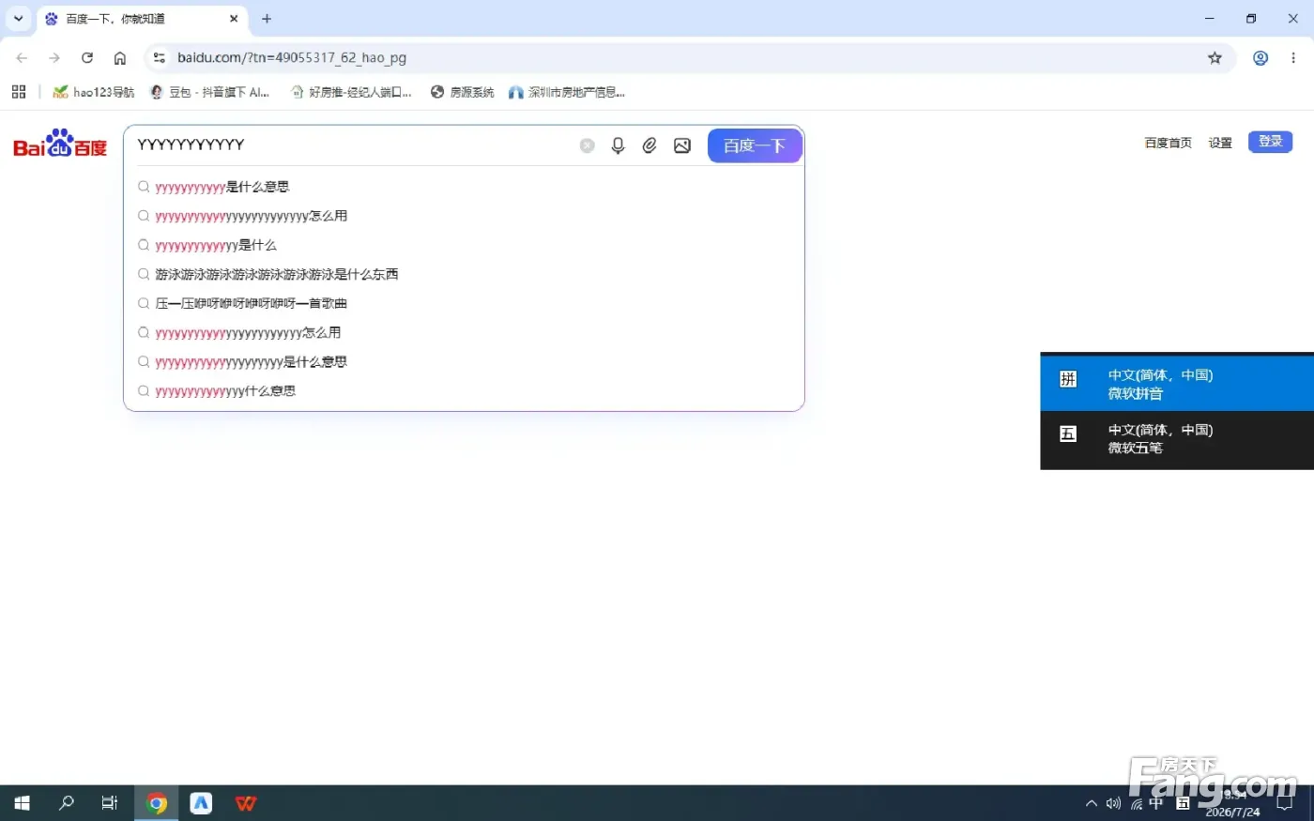Open Chrome three-dot menu
Screen dimensions: 1314x821
pyautogui.click(x=1293, y=58)
